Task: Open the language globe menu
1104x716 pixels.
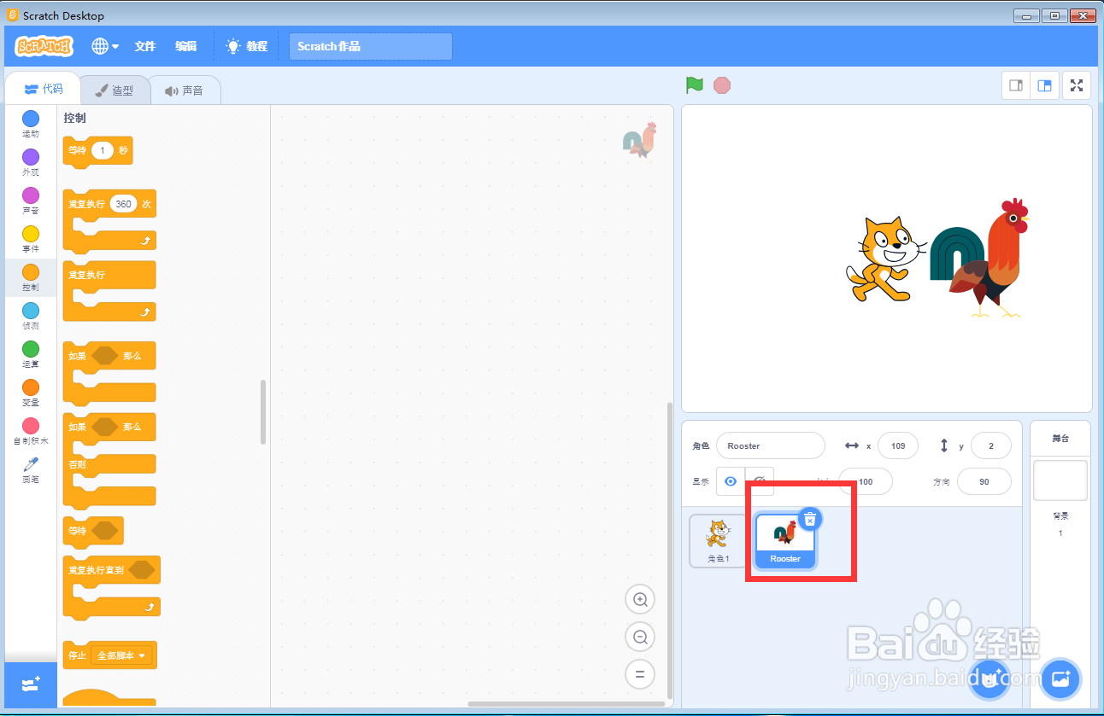Action: [105, 46]
